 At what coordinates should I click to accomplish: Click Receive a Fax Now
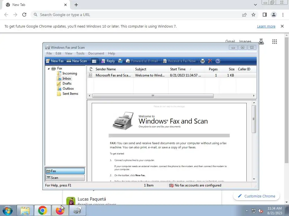tap(179, 61)
